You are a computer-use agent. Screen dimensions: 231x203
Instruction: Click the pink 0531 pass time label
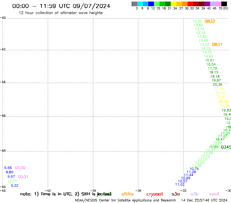[x=23, y=177]
